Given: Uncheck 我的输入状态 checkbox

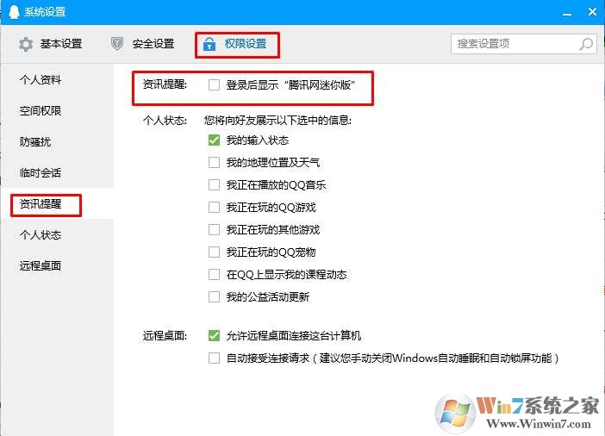Looking at the screenshot, I should click(214, 140).
